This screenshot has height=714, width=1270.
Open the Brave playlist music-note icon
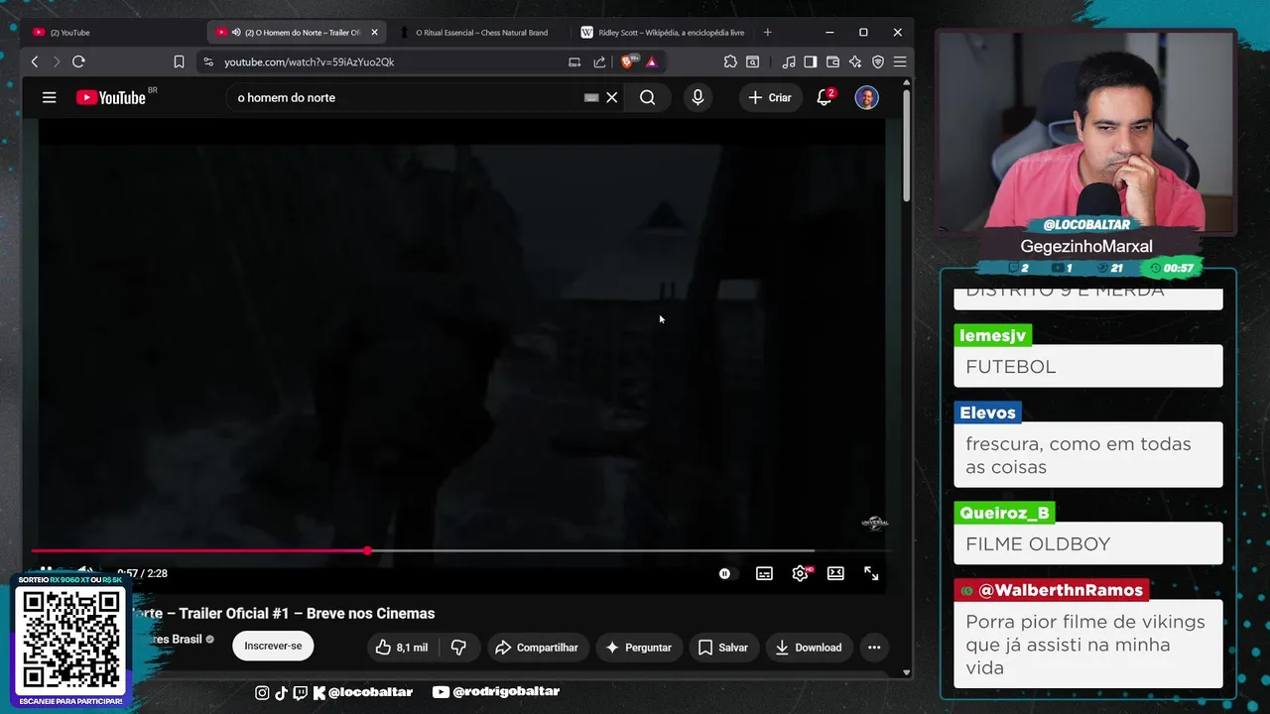[x=789, y=61]
